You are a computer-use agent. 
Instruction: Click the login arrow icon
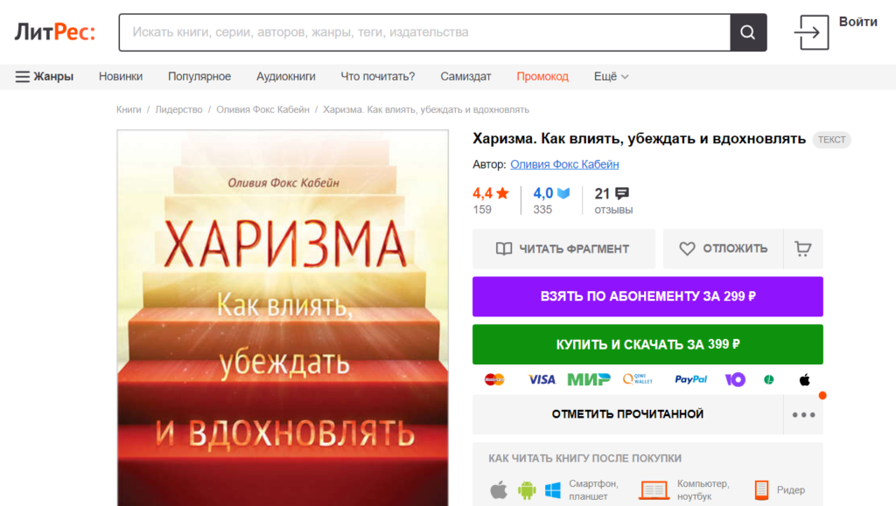point(811,32)
